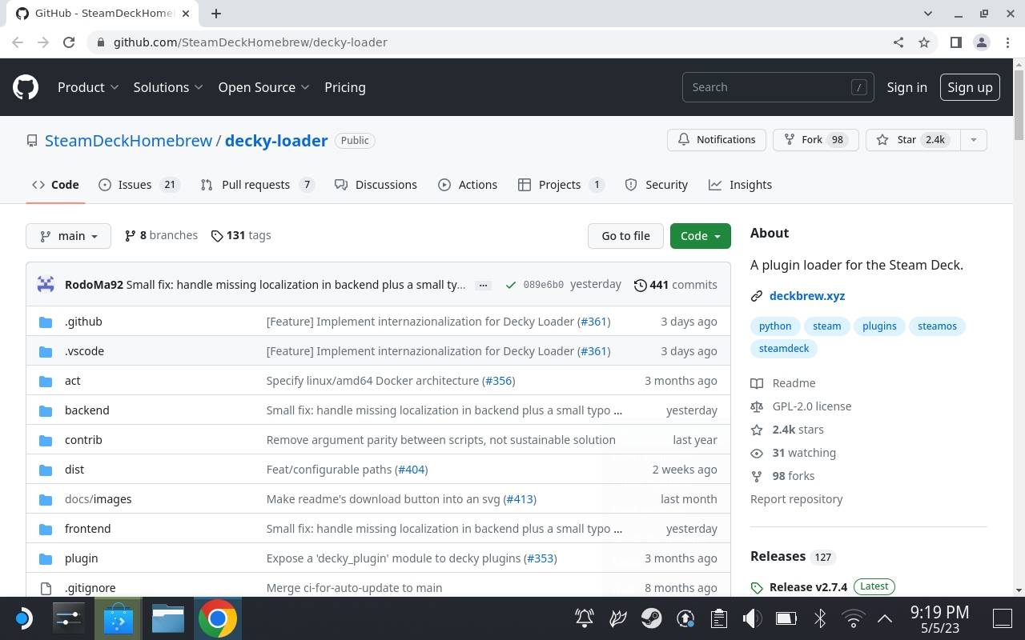Viewport: 1025px width, 640px height.
Task: Open the Pricing page
Action: click(x=345, y=87)
